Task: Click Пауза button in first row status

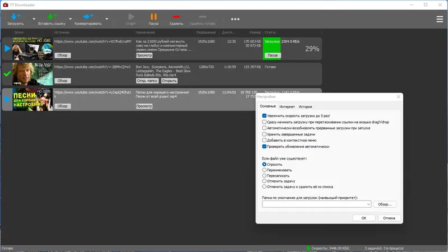Action: pyautogui.click(x=273, y=55)
